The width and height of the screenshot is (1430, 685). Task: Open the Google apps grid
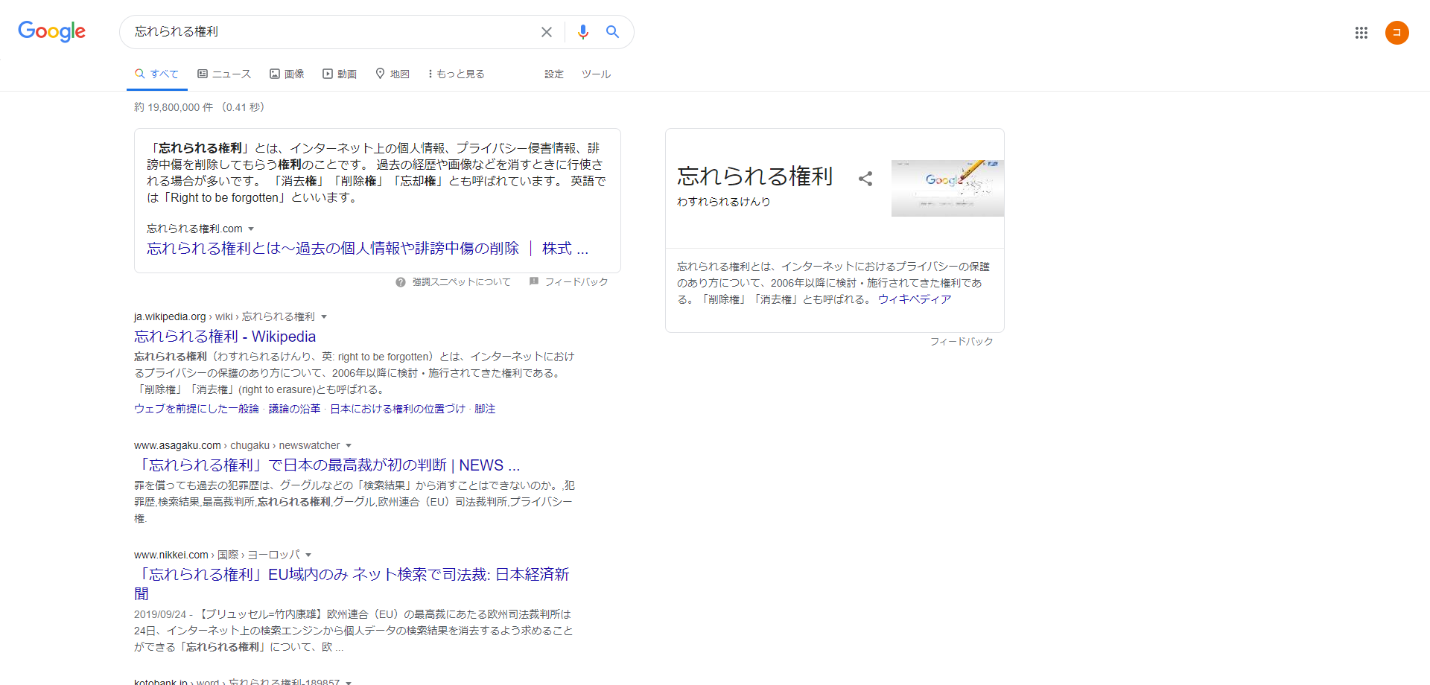click(x=1361, y=33)
